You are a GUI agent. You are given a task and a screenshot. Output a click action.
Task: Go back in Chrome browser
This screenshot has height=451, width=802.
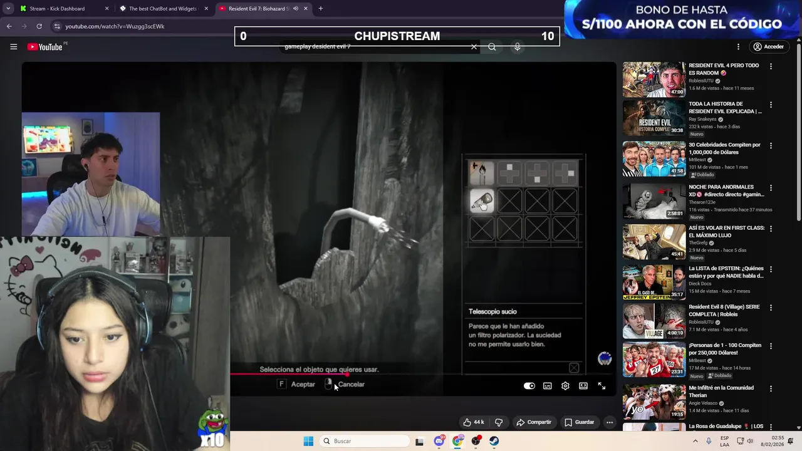(9, 26)
